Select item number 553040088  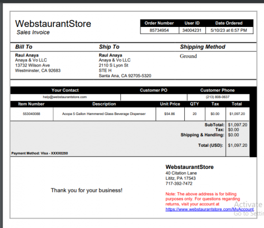[32, 114]
